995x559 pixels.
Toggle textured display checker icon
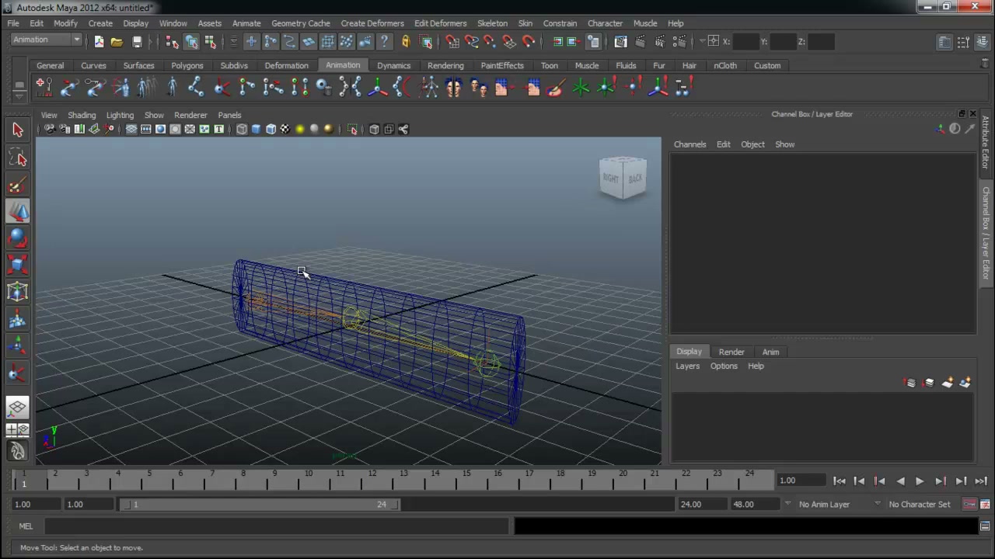285,130
